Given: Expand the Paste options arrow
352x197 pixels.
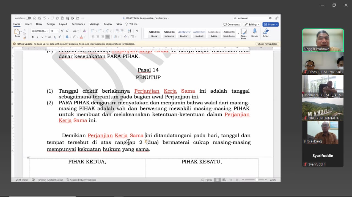Looking at the screenshot, I should point(21,31).
